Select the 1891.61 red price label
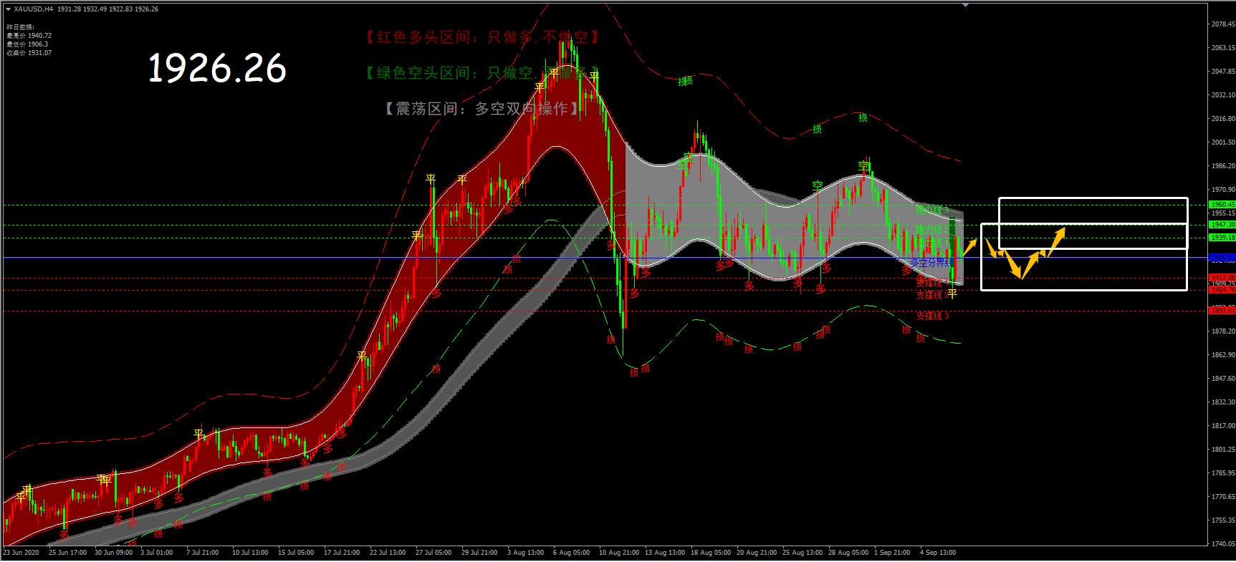1236x562 pixels. (1222, 311)
